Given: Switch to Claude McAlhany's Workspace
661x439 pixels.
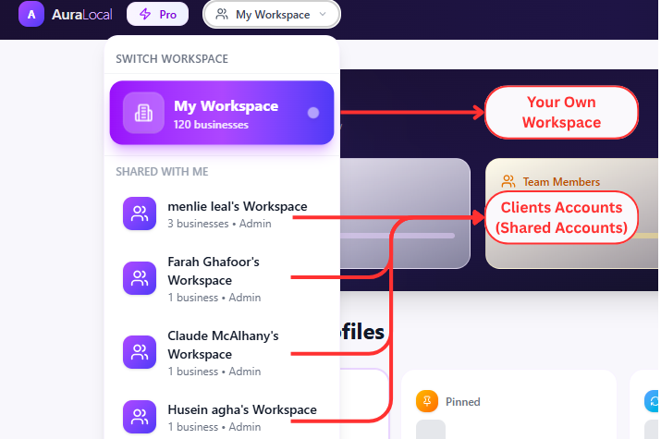Looking at the screenshot, I should point(222,353).
